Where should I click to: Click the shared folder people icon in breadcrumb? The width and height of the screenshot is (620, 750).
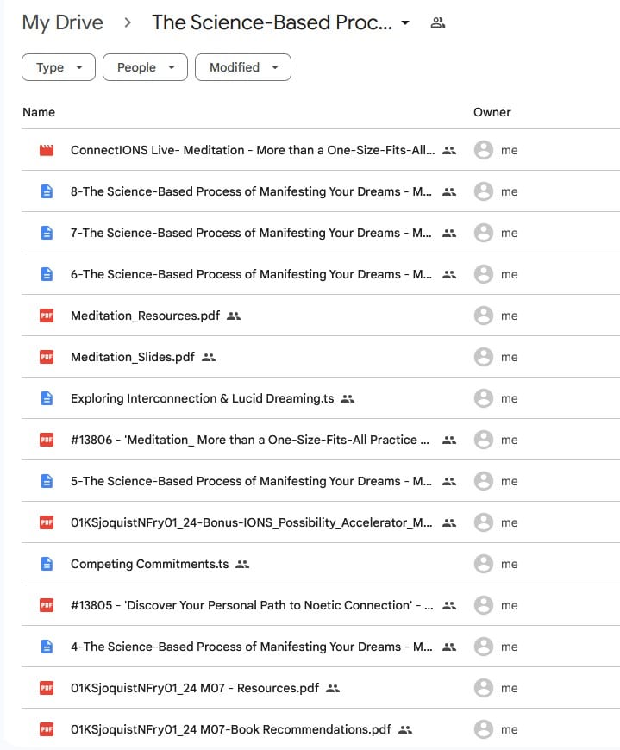(x=437, y=23)
